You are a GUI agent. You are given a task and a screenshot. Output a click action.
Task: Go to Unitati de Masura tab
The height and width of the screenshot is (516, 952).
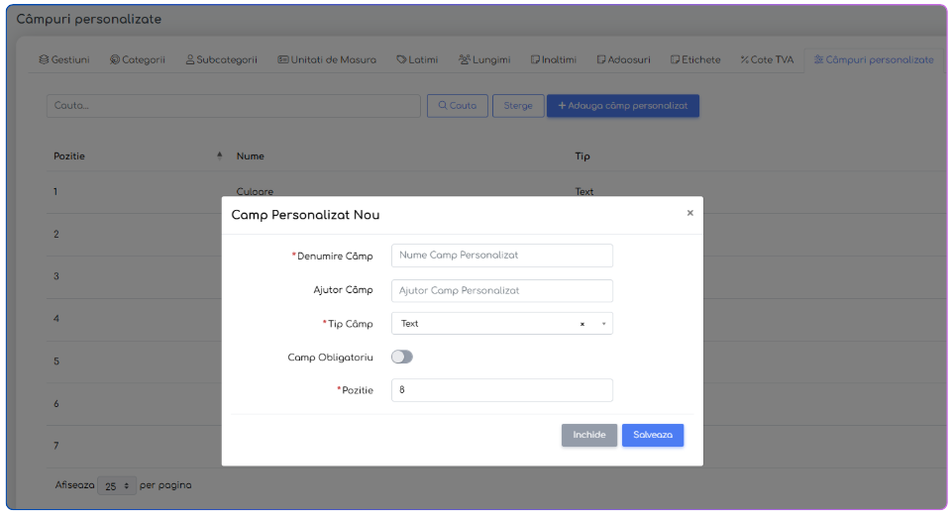[327, 60]
